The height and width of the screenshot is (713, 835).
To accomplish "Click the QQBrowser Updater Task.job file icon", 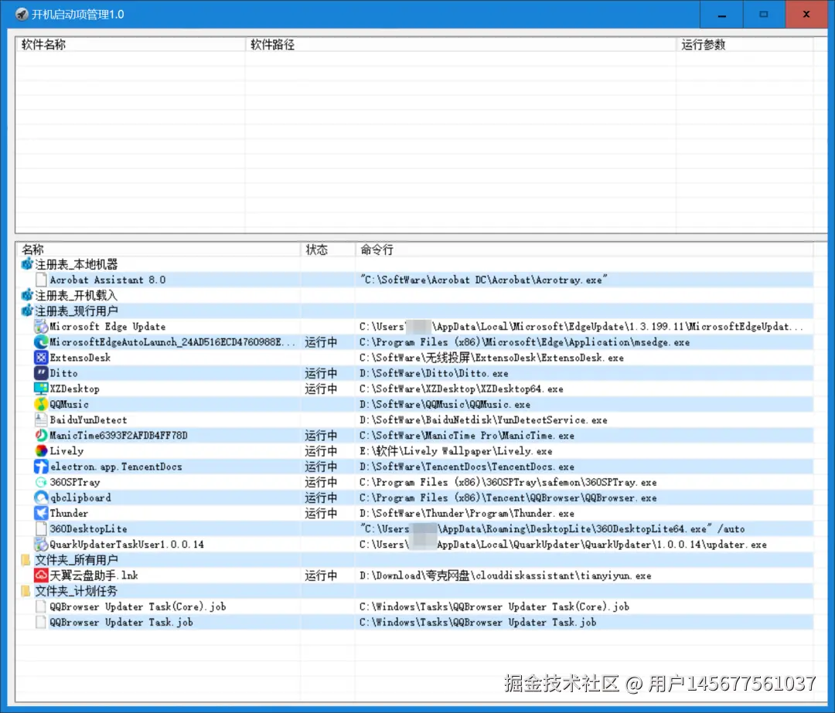I will click(x=41, y=622).
